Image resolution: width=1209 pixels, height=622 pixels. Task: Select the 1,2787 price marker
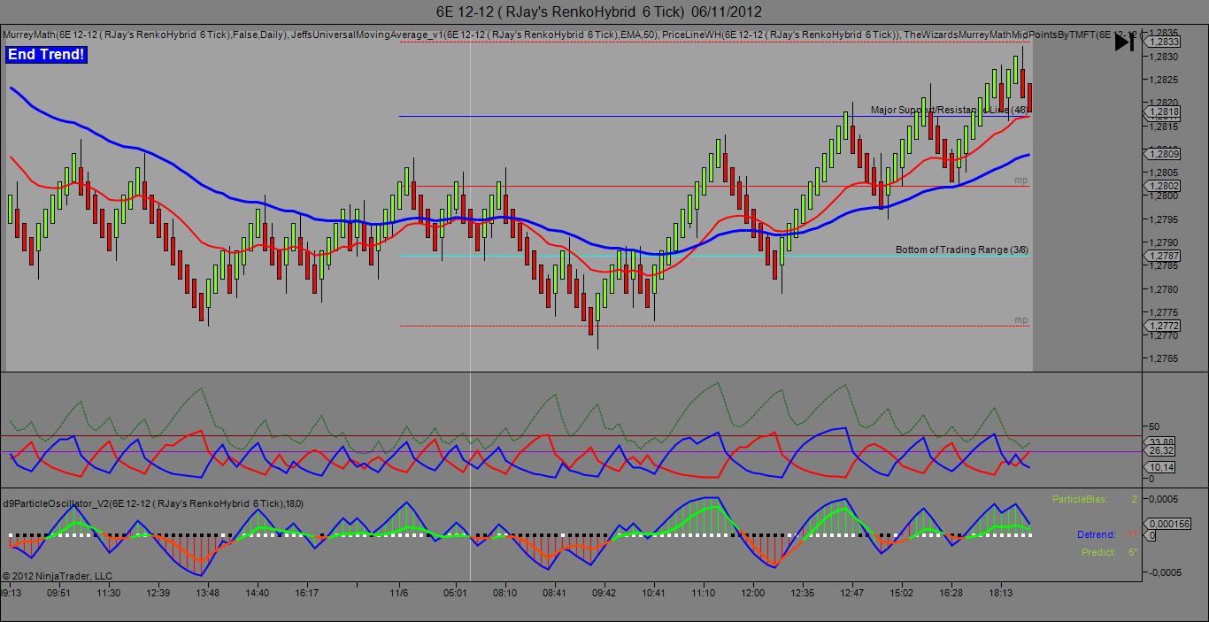point(1164,256)
